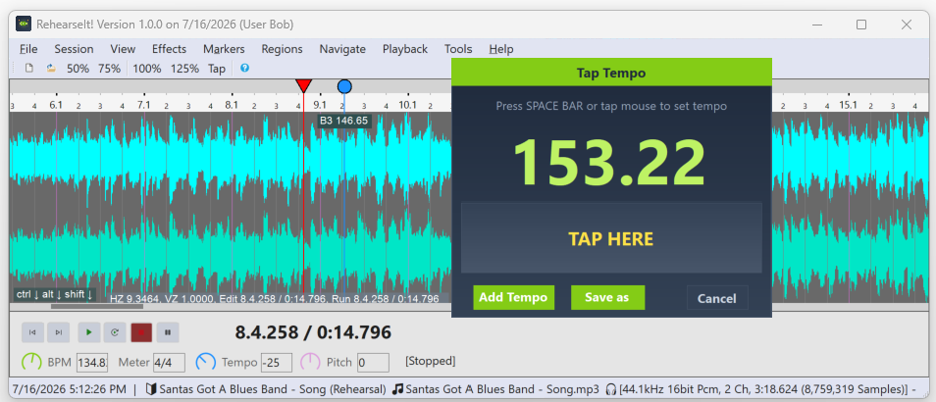The height and width of the screenshot is (402, 936).
Task: Open the Session menu
Action: (x=74, y=49)
